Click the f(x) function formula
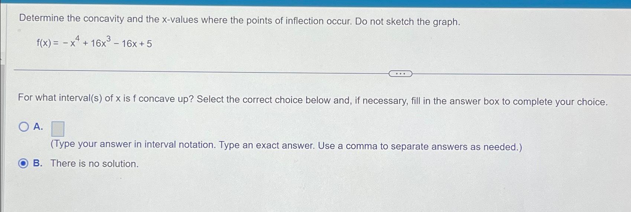631x212 pixels. 94,43
